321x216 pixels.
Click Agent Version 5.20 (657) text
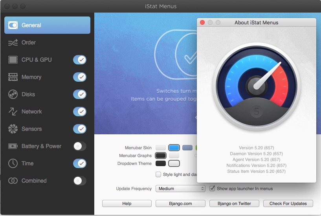256,159
